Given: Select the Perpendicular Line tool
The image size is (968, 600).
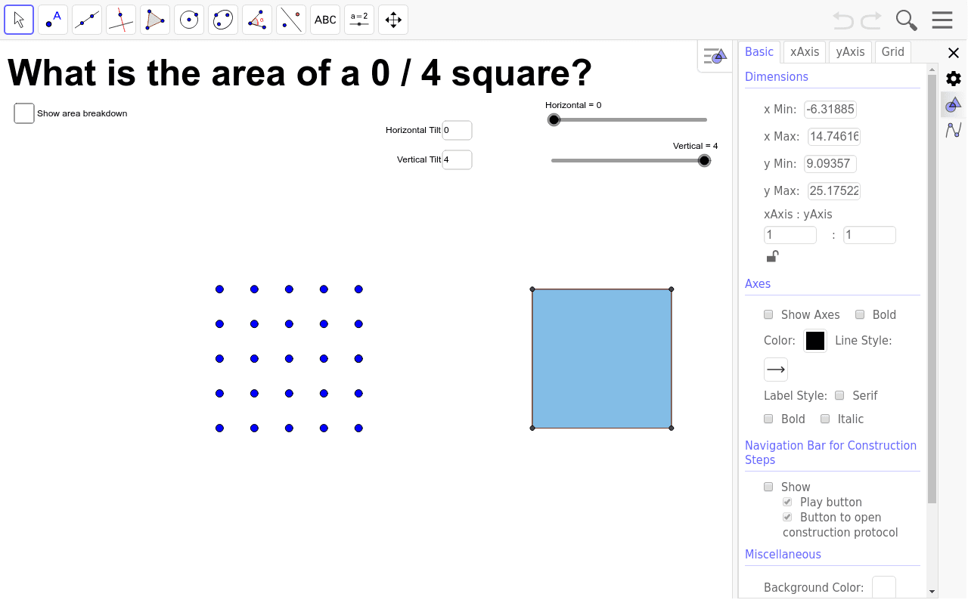Looking at the screenshot, I should (121, 20).
